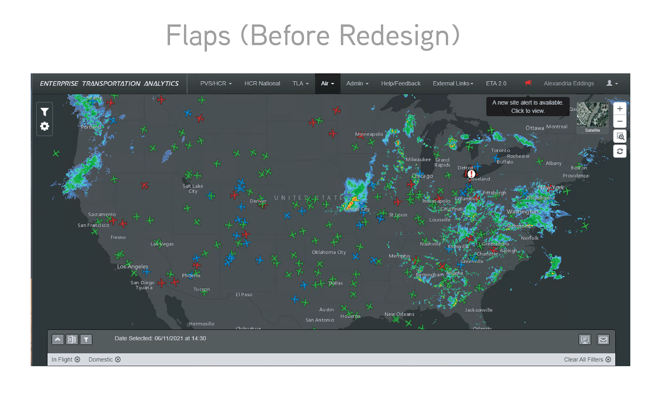
Task: Click the red alert megaphone icon
Action: point(528,83)
